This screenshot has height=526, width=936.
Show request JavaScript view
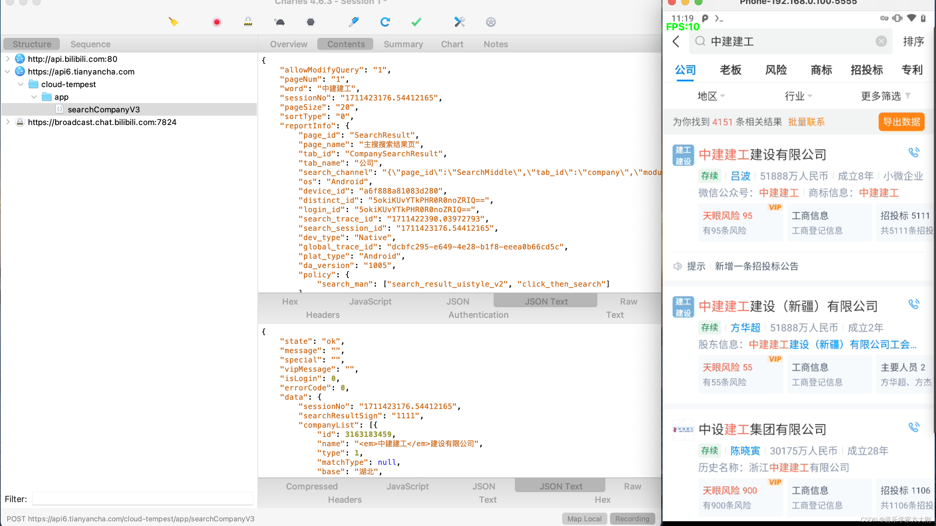[370, 301]
